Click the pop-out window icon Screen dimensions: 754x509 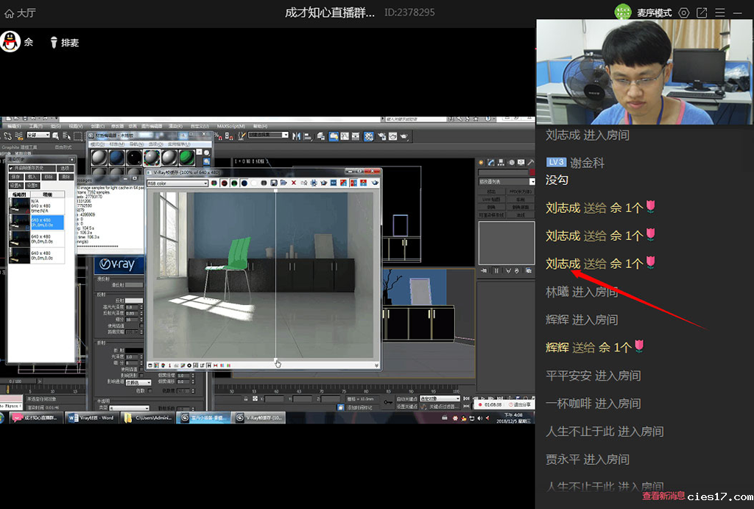coord(702,13)
